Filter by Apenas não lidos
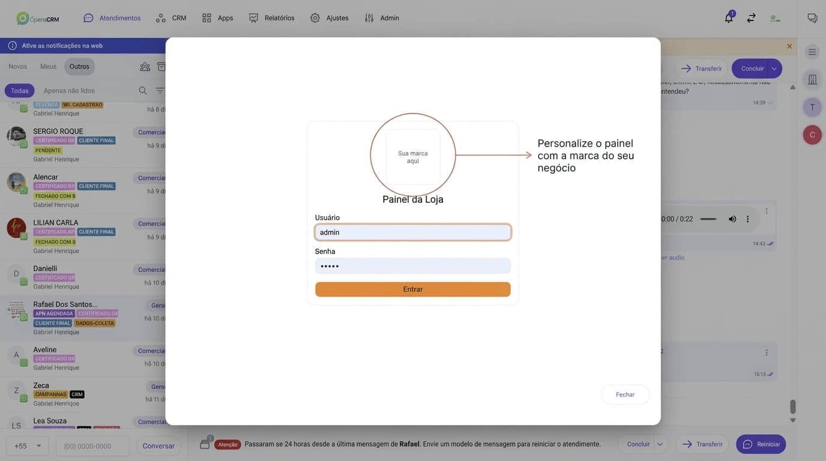This screenshot has width=826, height=461. (69, 91)
